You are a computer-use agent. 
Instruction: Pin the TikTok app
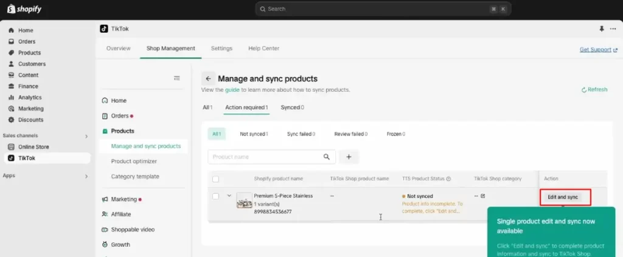tap(602, 29)
